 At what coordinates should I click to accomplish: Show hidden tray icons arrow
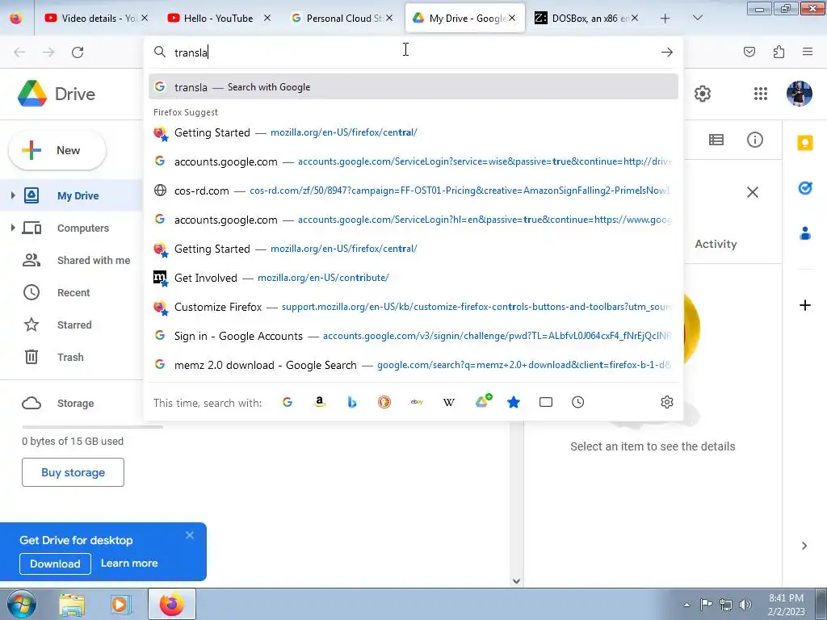point(686,605)
